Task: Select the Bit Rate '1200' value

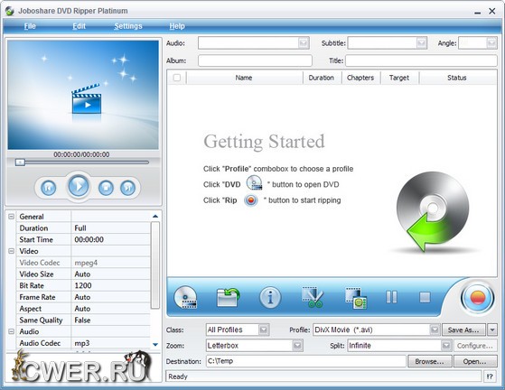Action: pyautogui.click(x=110, y=285)
